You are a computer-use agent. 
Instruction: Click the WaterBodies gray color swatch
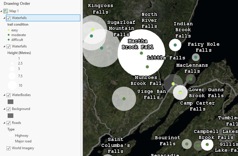(x=10, y=102)
